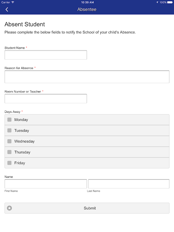The height and width of the screenshot is (232, 174).
Task: Check the Monday checkbox
Action: click(10, 120)
